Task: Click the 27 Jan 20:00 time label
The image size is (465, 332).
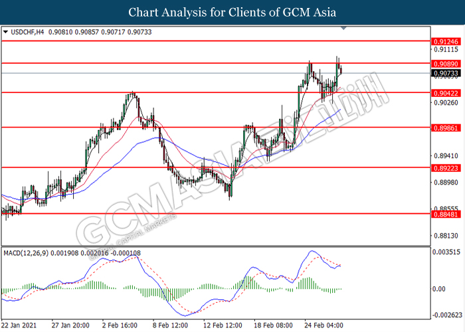Action: 70,325
